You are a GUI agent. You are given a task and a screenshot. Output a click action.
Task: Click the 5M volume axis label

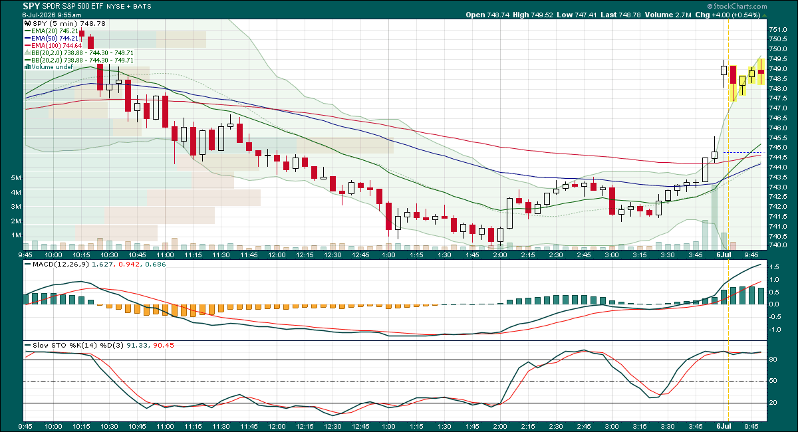16,178
